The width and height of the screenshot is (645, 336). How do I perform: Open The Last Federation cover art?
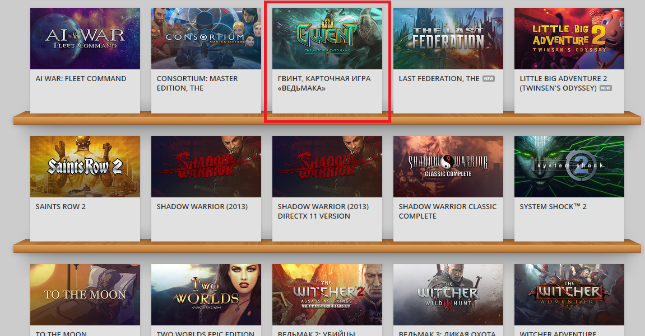[448, 39]
